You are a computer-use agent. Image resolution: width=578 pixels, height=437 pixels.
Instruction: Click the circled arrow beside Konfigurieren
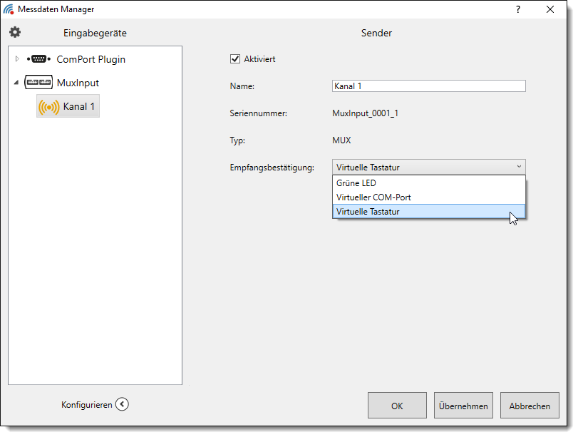pyautogui.click(x=122, y=404)
